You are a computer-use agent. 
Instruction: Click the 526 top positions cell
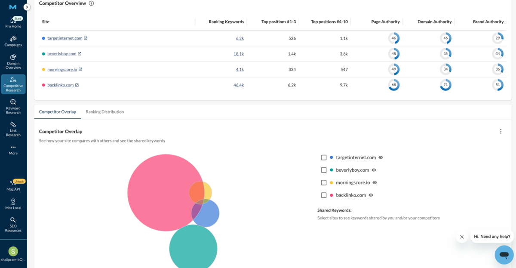pyautogui.click(x=292, y=38)
